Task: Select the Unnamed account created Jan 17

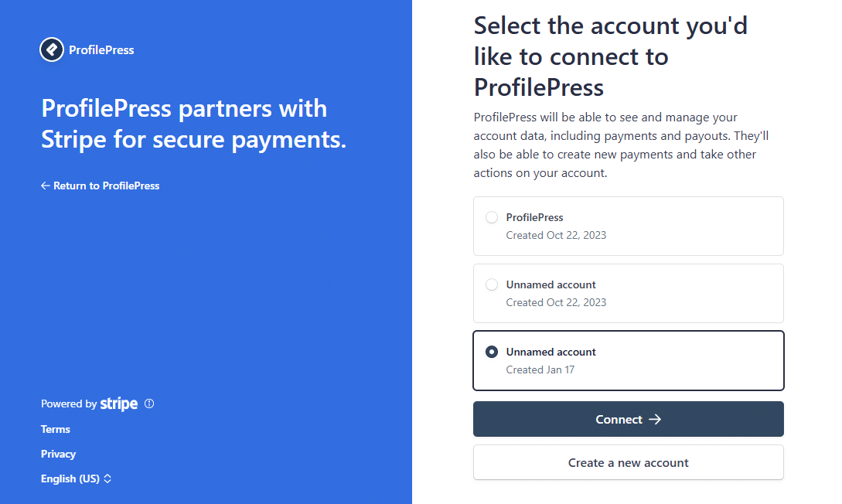Action: click(492, 352)
